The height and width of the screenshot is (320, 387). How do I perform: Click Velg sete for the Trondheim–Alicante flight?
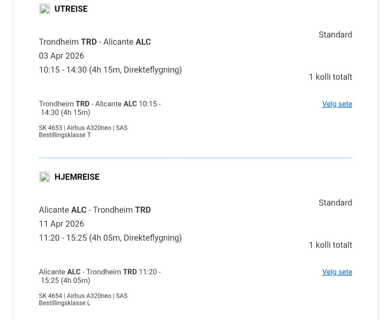tap(337, 104)
